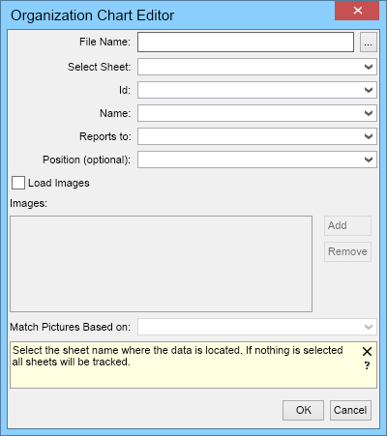The image size is (387, 436).
Task: Expand the Select Sheet dropdown arrow
Action: click(369, 67)
